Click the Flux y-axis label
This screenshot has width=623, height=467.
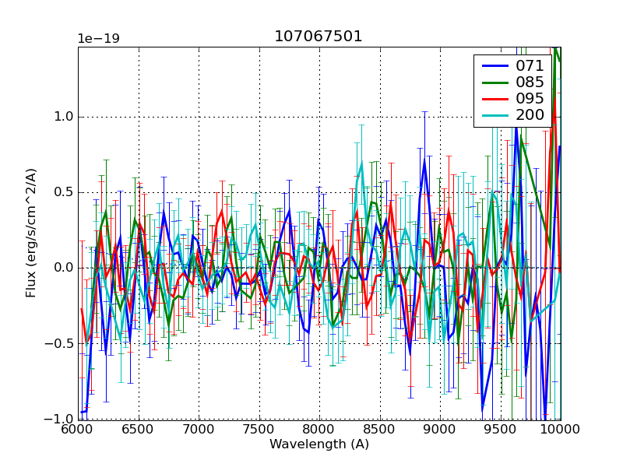31,233
